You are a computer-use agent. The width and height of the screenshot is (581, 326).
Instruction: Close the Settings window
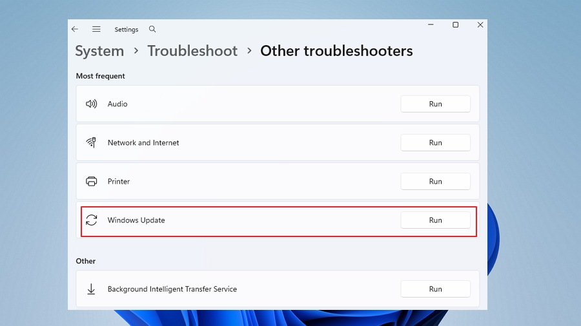tap(480, 24)
